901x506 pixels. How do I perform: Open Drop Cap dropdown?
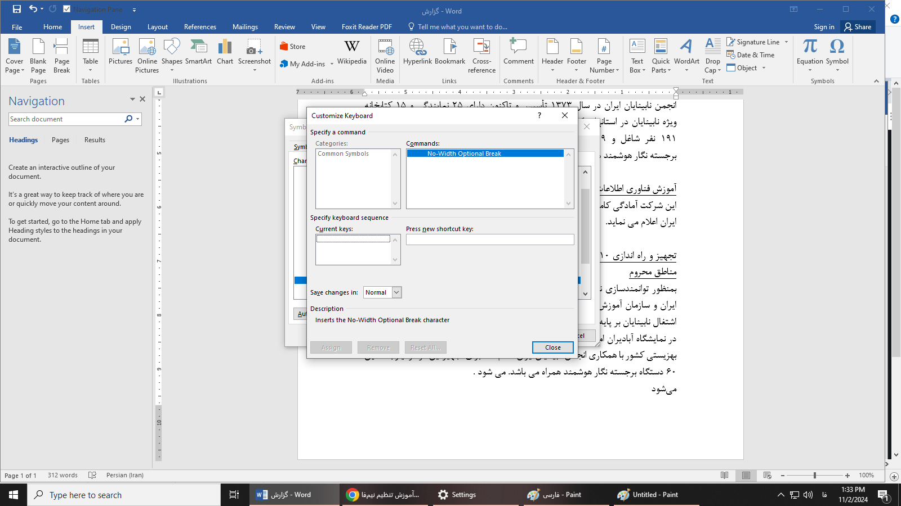(x=712, y=56)
